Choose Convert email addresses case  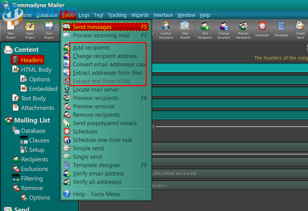[106, 64]
